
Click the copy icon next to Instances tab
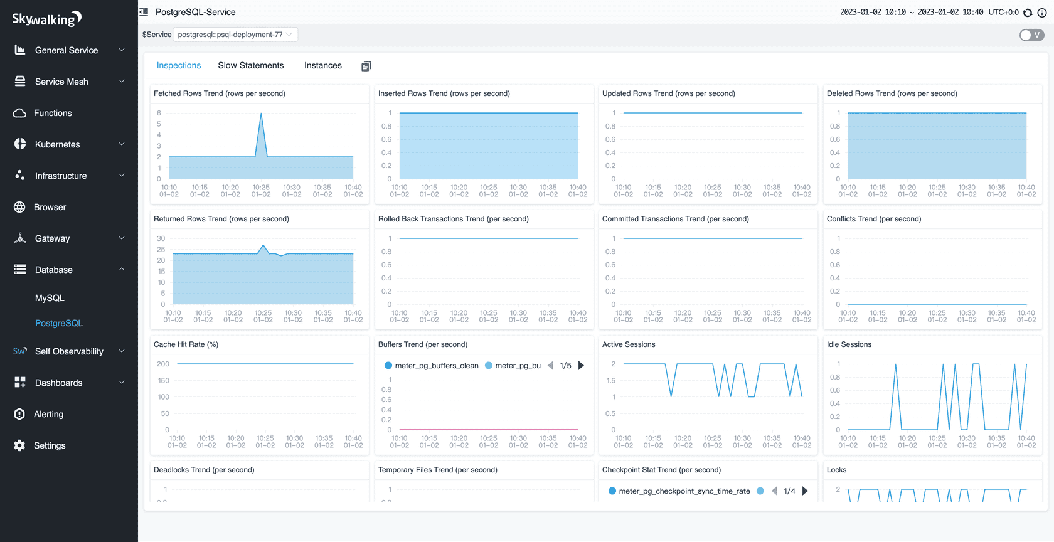click(366, 66)
